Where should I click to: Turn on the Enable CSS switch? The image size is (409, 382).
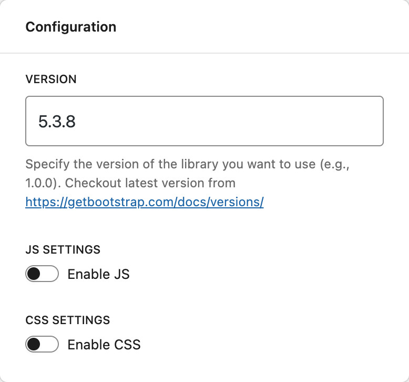(x=42, y=345)
